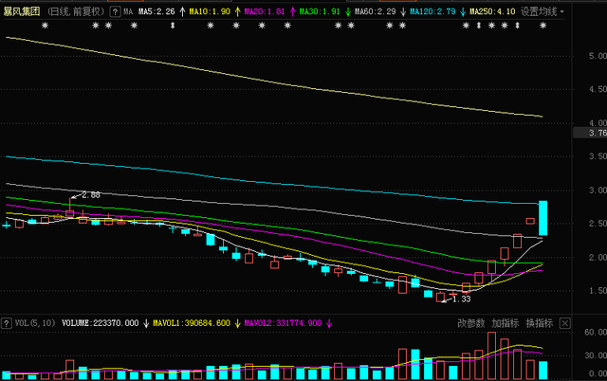Screen dimensions: 607x381
Task: Click the 加指标 button
Action: [505, 323]
